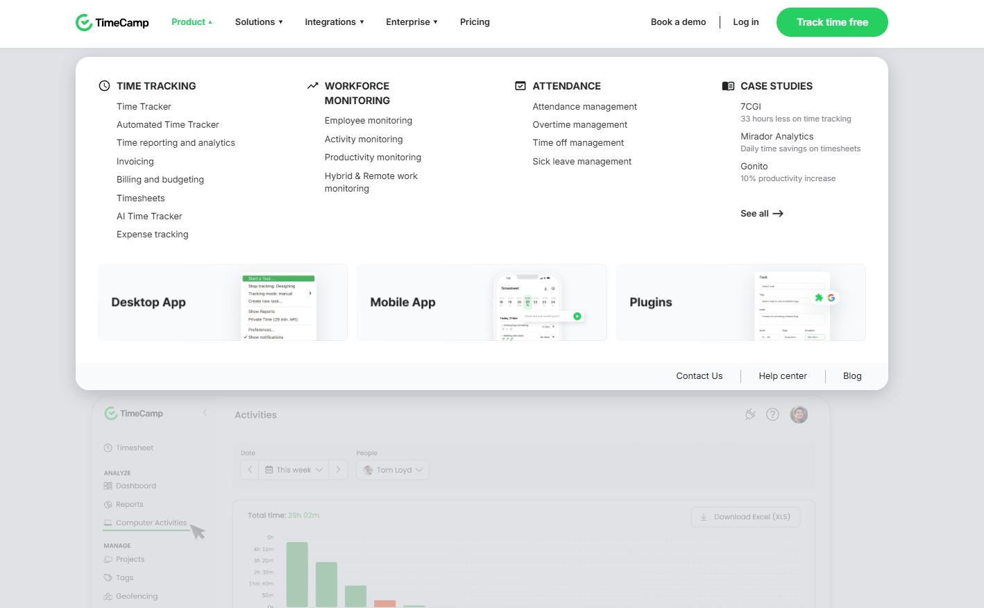Click the book icon beside CASE STUDIES

click(x=728, y=85)
